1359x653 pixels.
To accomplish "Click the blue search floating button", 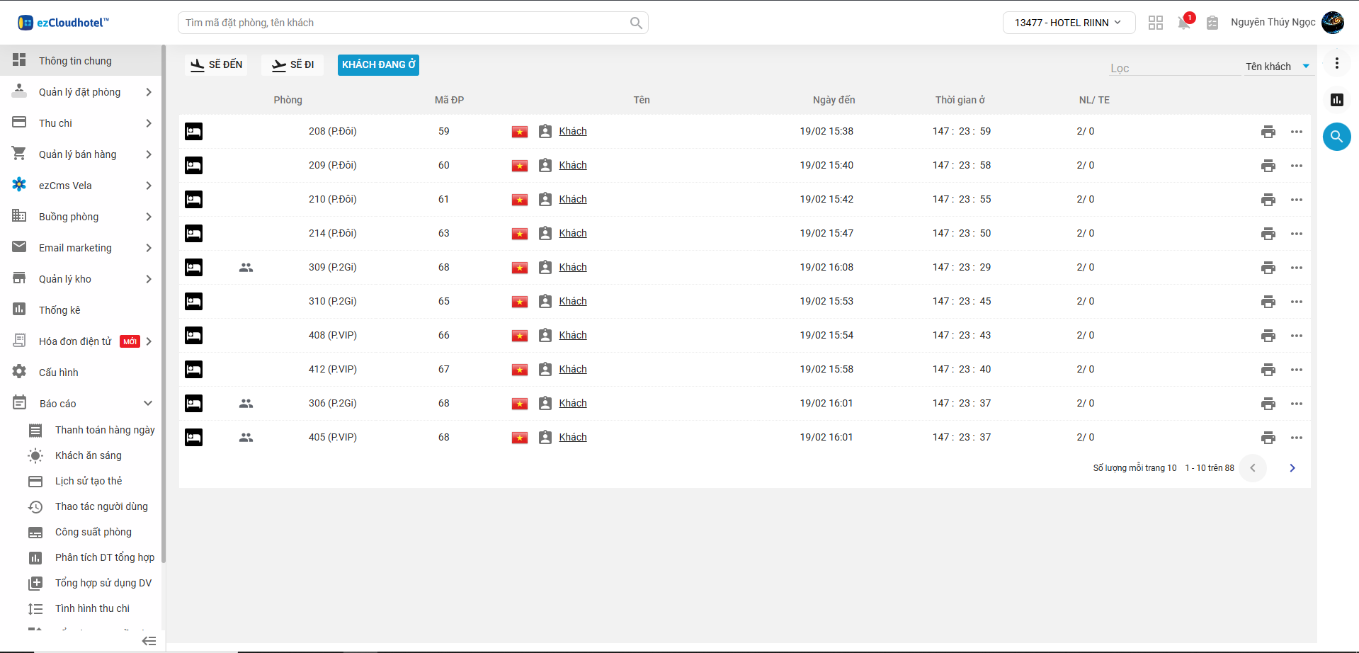I will click(1336, 137).
